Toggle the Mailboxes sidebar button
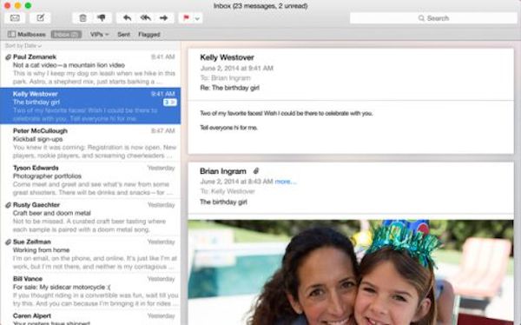Screen dimensions: 521x325 point(27,34)
